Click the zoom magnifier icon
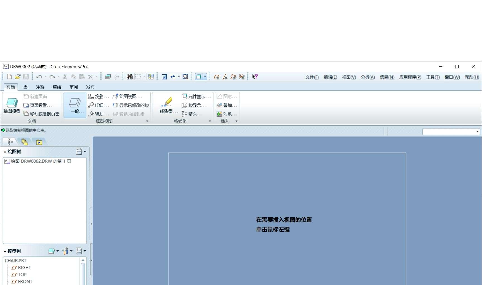482x285 pixels. [185, 76]
